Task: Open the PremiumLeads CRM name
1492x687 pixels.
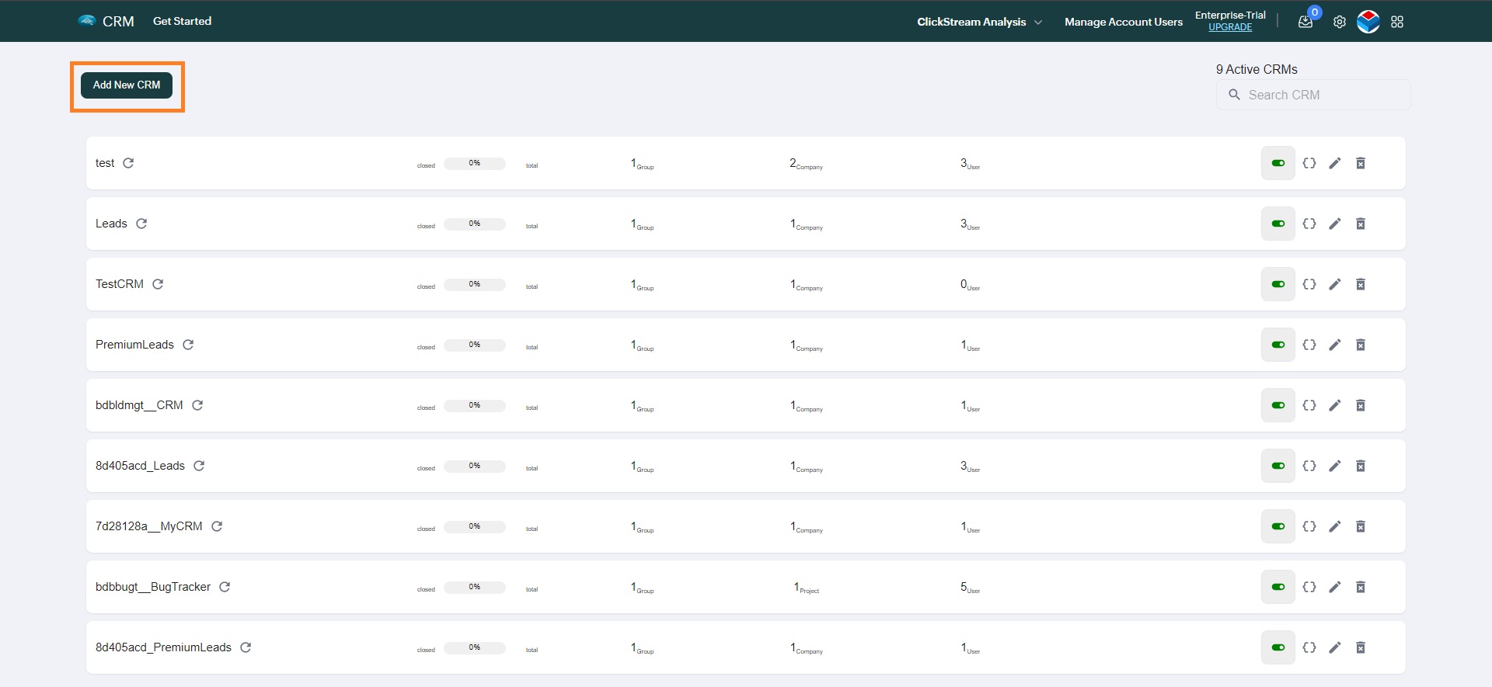Action: (x=134, y=345)
